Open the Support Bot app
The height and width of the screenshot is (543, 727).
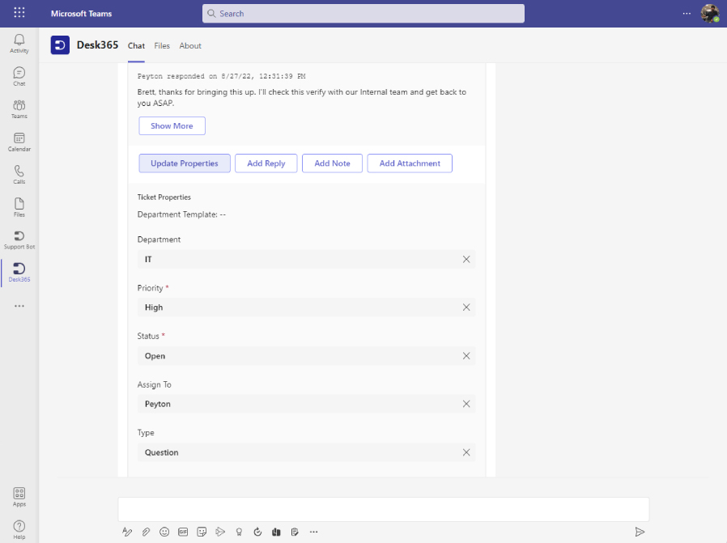19,240
